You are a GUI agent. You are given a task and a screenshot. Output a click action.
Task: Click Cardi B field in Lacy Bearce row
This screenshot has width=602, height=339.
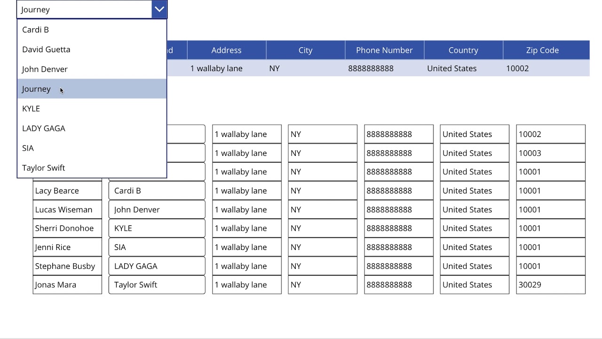pos(157,191)
